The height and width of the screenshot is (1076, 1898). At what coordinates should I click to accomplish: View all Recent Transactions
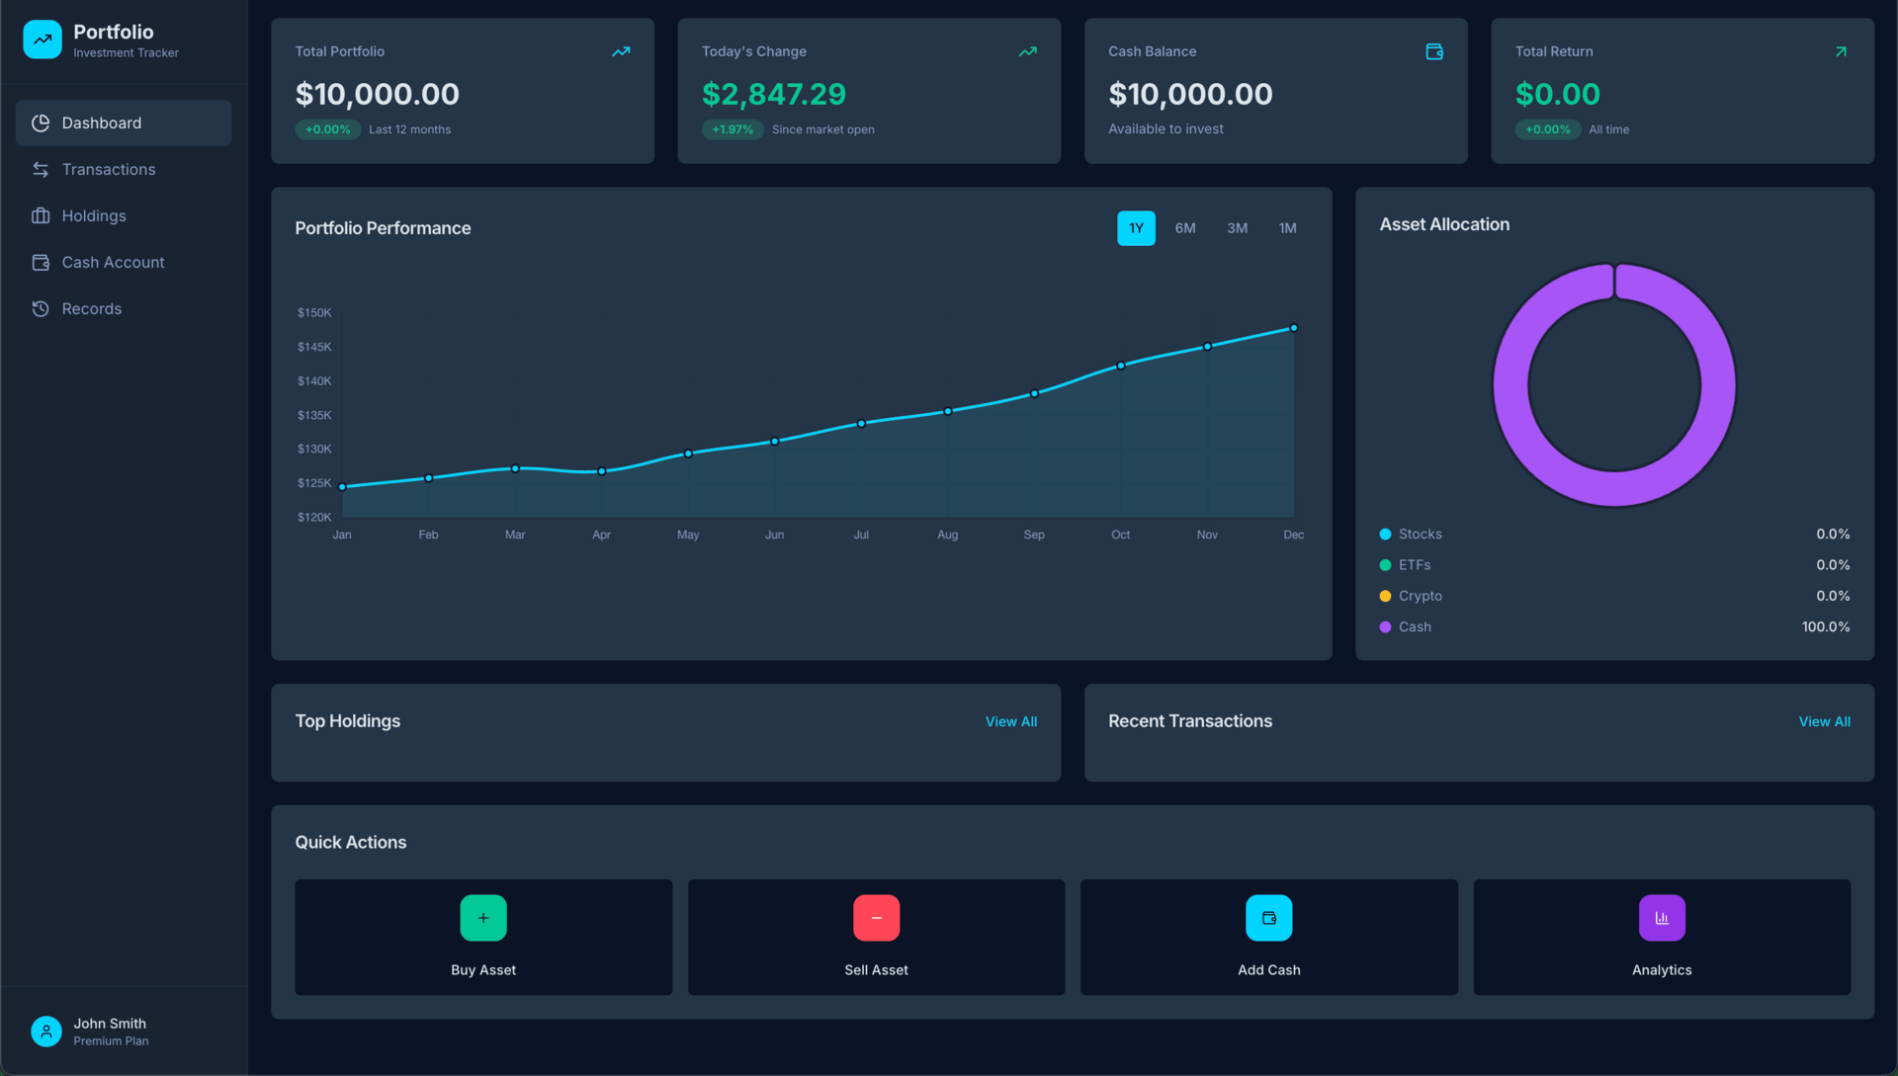[x=1824, y=722]
